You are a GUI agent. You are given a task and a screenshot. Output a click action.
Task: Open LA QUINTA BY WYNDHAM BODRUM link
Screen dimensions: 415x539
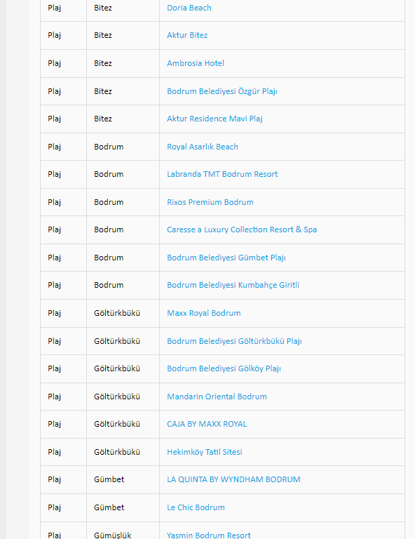coord(233,479)
